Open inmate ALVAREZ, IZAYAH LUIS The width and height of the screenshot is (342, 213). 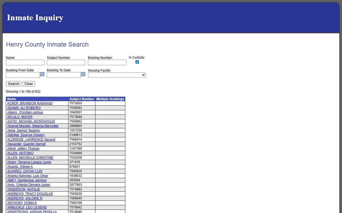[25, 171]
